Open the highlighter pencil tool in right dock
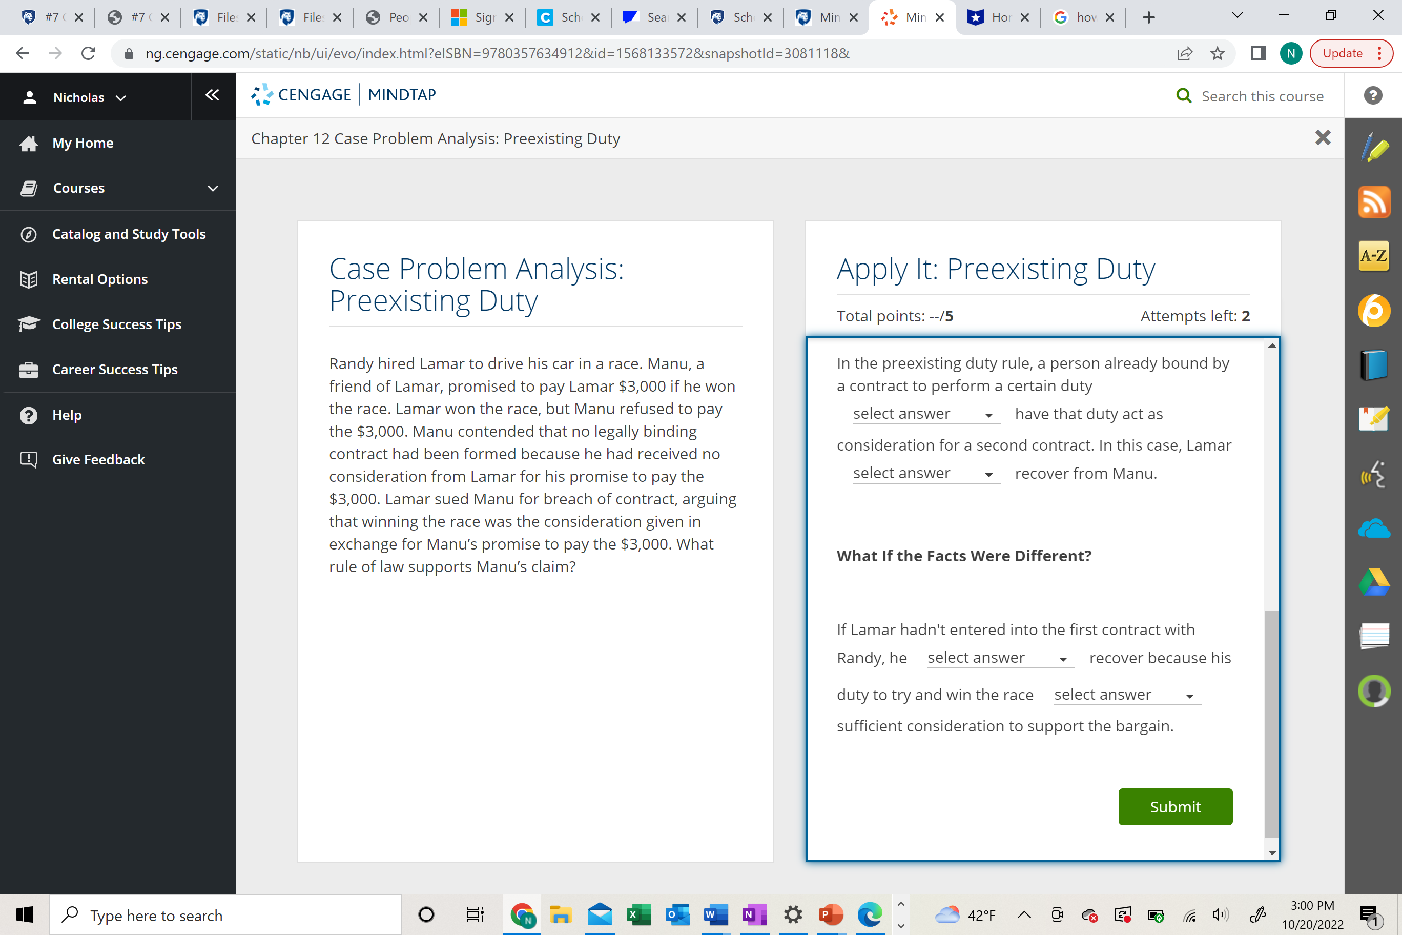Screen dimensions: 1402x935 (1373, 148)
